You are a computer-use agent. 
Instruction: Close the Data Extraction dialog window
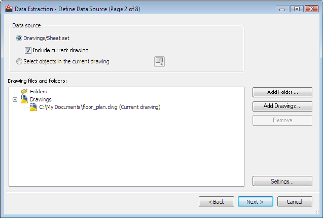(310, 9)
